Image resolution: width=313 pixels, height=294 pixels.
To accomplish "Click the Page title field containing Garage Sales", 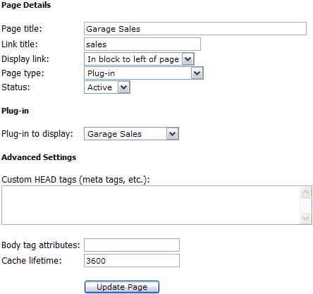I will click(x=195, y=29).
